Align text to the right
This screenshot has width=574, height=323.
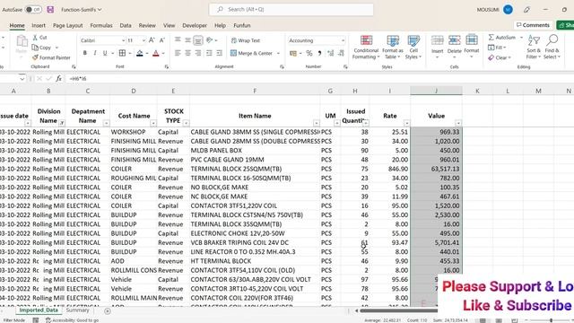tap(198, 53)
